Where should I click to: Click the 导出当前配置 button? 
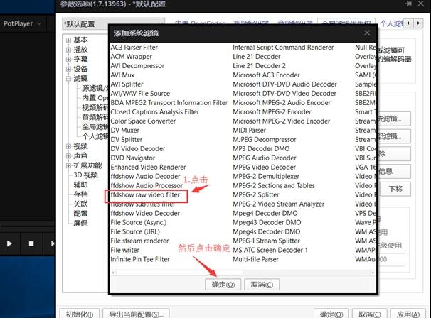pyautogui.click(x=135, y=314)
